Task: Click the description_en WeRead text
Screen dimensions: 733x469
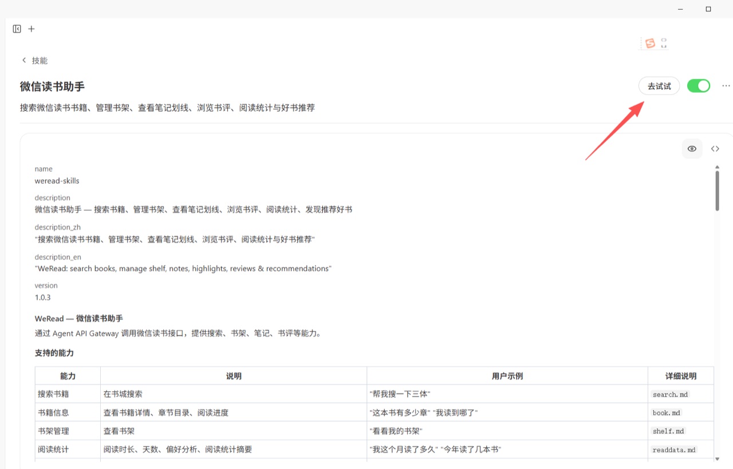Action: tap(183, 269)
